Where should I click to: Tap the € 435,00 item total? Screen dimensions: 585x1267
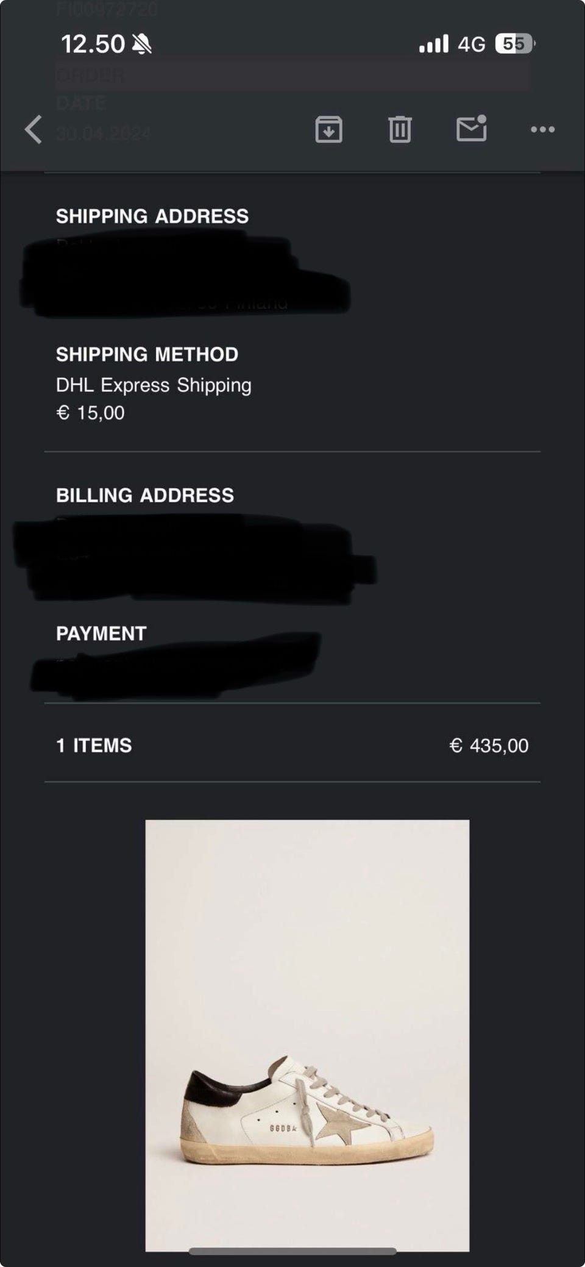pyautogui.click(x=489, y=745)
